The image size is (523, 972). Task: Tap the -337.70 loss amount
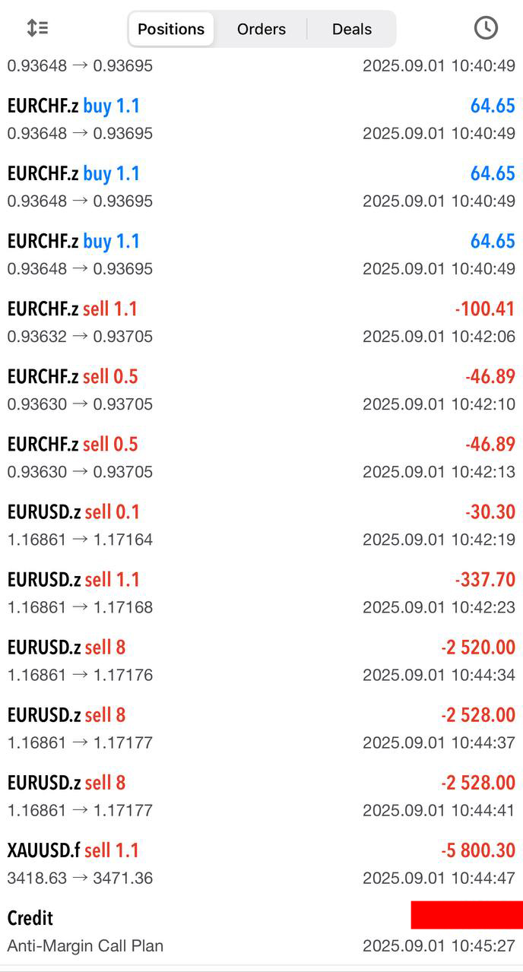(485, 580)
